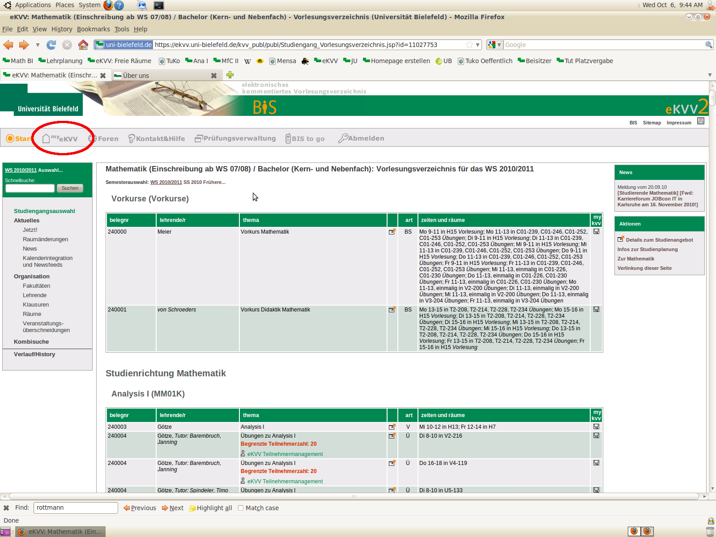Run search with the magnifier icon
The height and width of the screenshot is (537, 716).
point(709,45)
